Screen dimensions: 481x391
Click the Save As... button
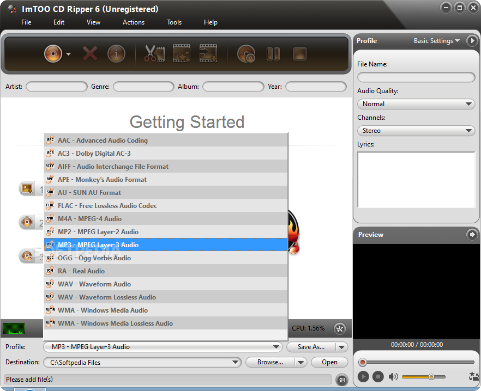pos(311,347)
